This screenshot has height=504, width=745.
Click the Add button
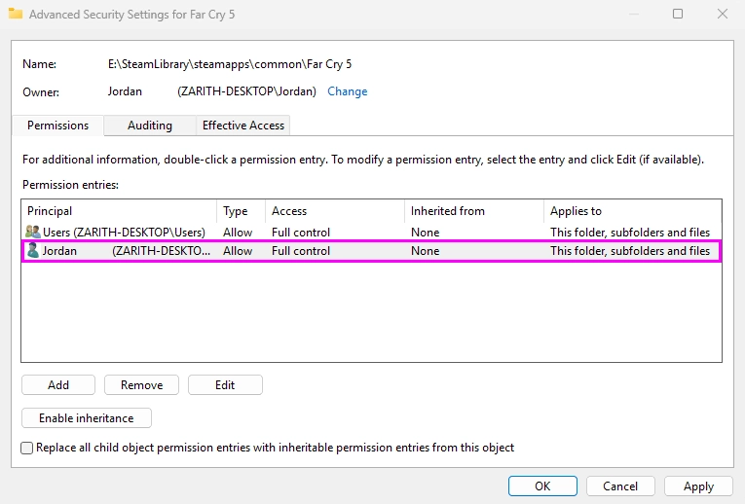58,385
